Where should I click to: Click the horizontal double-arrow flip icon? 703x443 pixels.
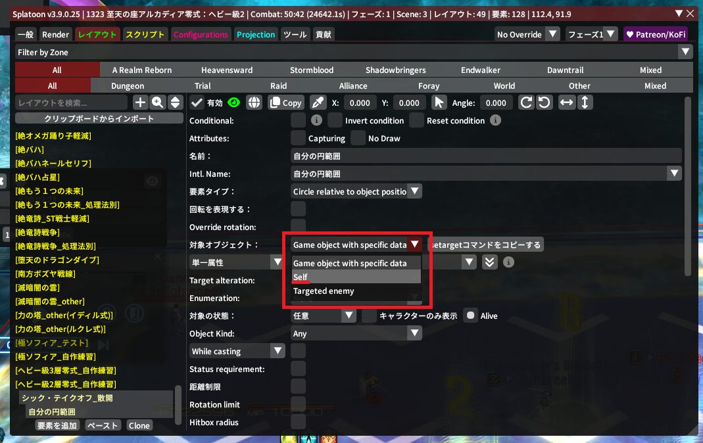coord(566,103)
